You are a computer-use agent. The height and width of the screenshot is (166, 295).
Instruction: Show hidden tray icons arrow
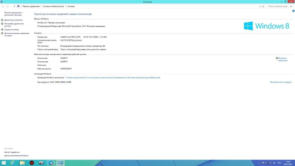point(259,163)
